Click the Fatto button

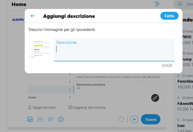pos(169,16)
